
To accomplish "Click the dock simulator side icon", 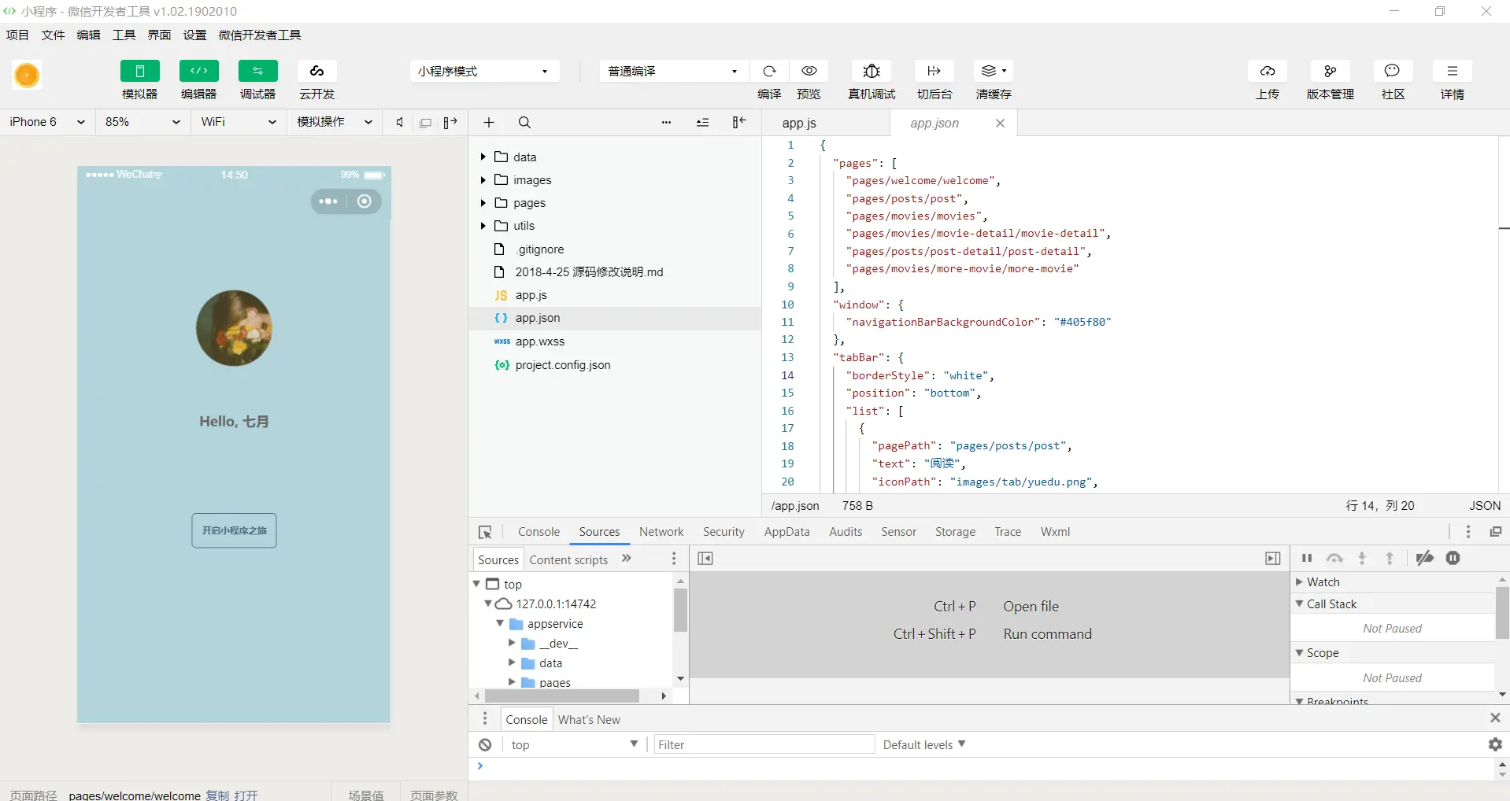I will [x=450, y=122].
